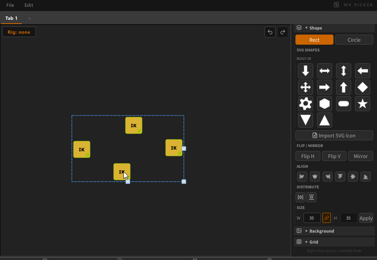This screenshot has height=260, width=377.
Task: Add a new tab with plus
Action: click(29, 19)
